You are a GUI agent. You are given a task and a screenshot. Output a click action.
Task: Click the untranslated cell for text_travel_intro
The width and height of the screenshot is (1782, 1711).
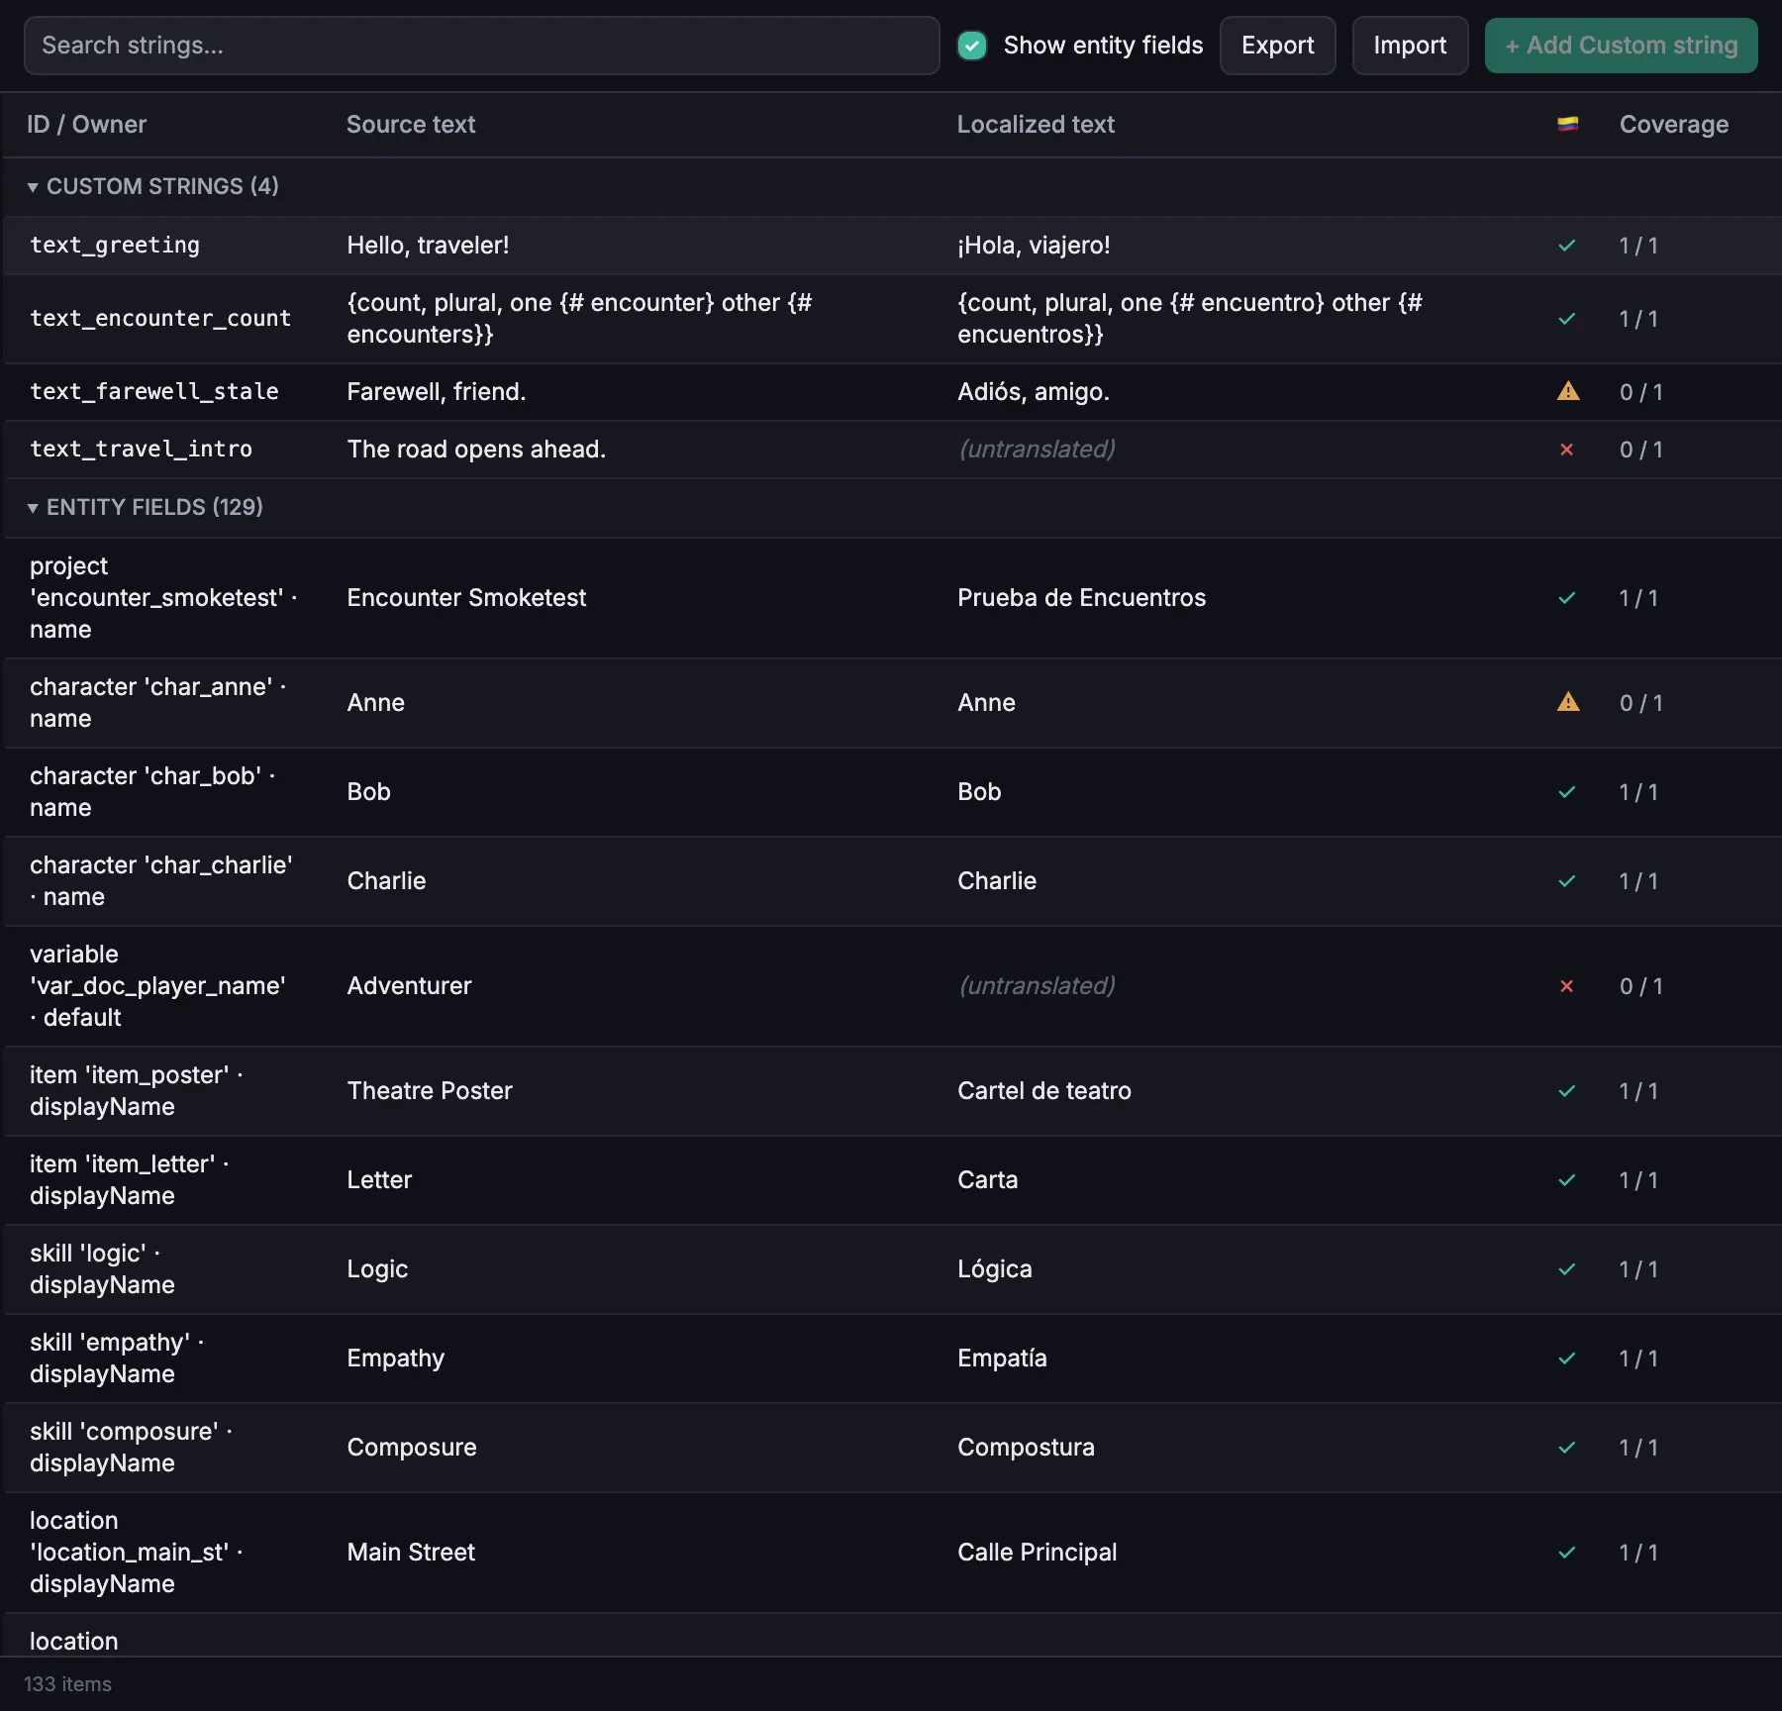[1037, 450]
